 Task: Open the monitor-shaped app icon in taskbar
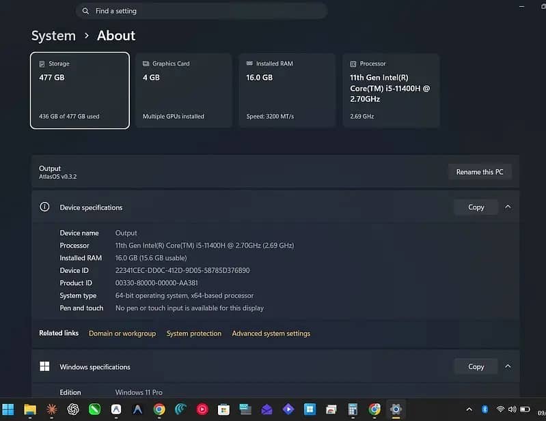(x=245, y=409)
